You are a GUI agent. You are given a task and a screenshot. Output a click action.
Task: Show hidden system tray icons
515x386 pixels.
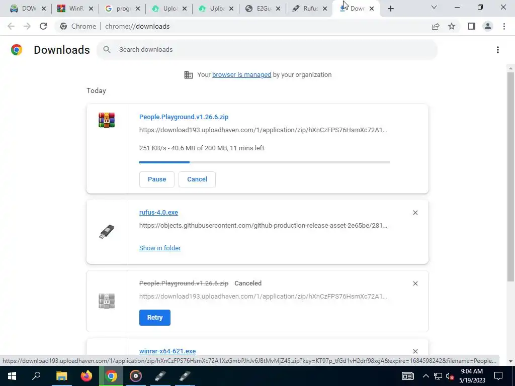[425, 376]
